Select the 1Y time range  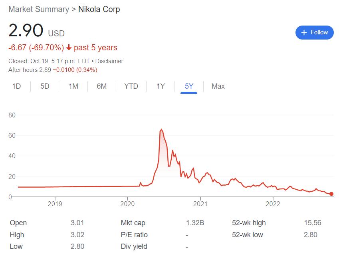pos(161,86)
